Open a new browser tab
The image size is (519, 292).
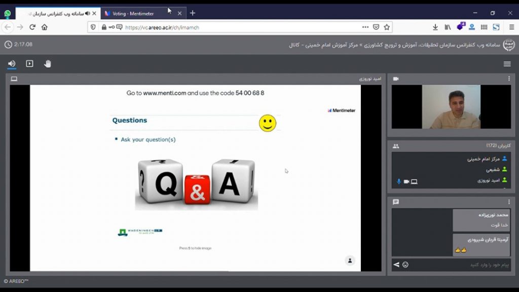coord(193,13)
